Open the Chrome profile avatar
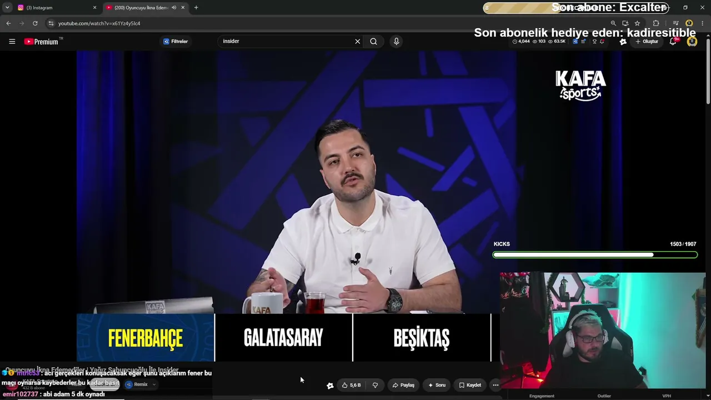Image resolution: width=711 pixels, height=400 pixels. pos(689,23)
